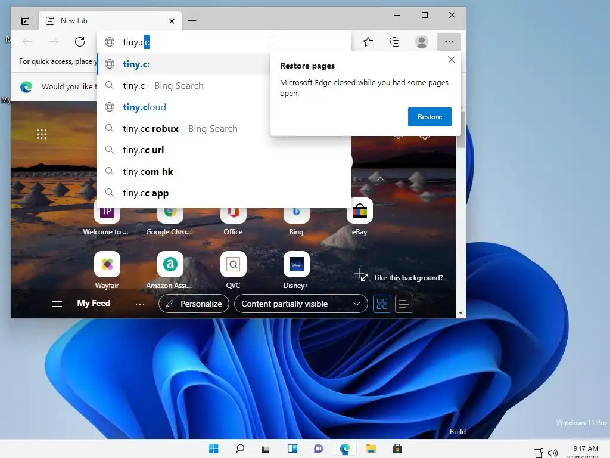This screenshot has width=610, height=458.
Task: Click the Restore button
Action: (x=430, y=117)
